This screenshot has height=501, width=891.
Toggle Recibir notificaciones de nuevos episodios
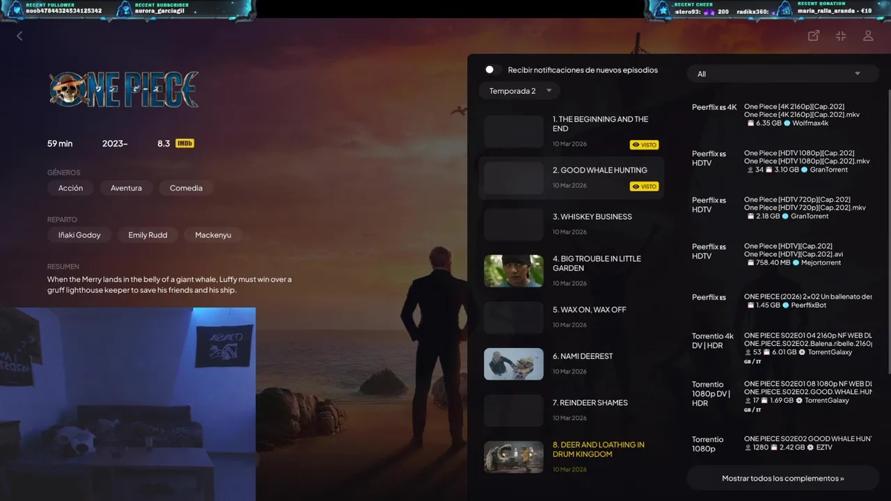coord(493,70)
